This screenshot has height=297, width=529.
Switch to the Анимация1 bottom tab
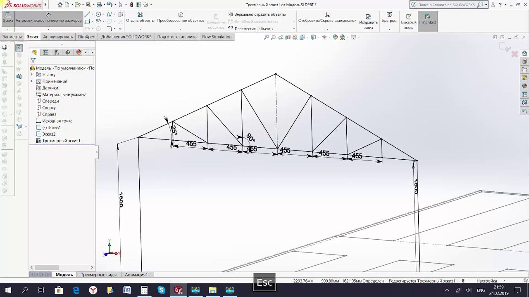pos(136,274)
